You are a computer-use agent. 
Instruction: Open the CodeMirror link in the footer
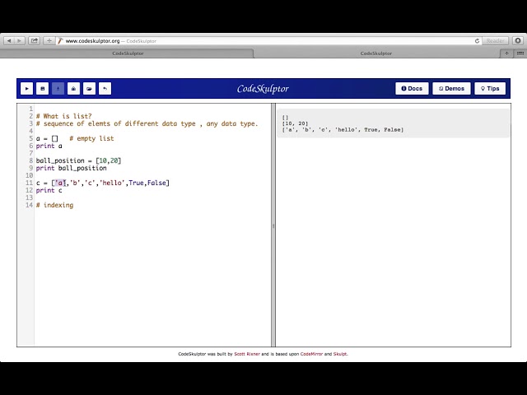310,354
